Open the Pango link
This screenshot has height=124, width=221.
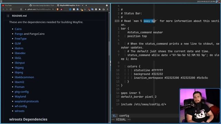click(x=19, y=34)
